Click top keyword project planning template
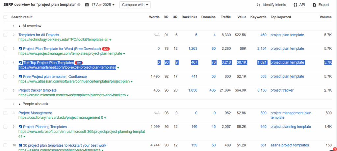The image size is (337, 151). [x=291, y=127]
